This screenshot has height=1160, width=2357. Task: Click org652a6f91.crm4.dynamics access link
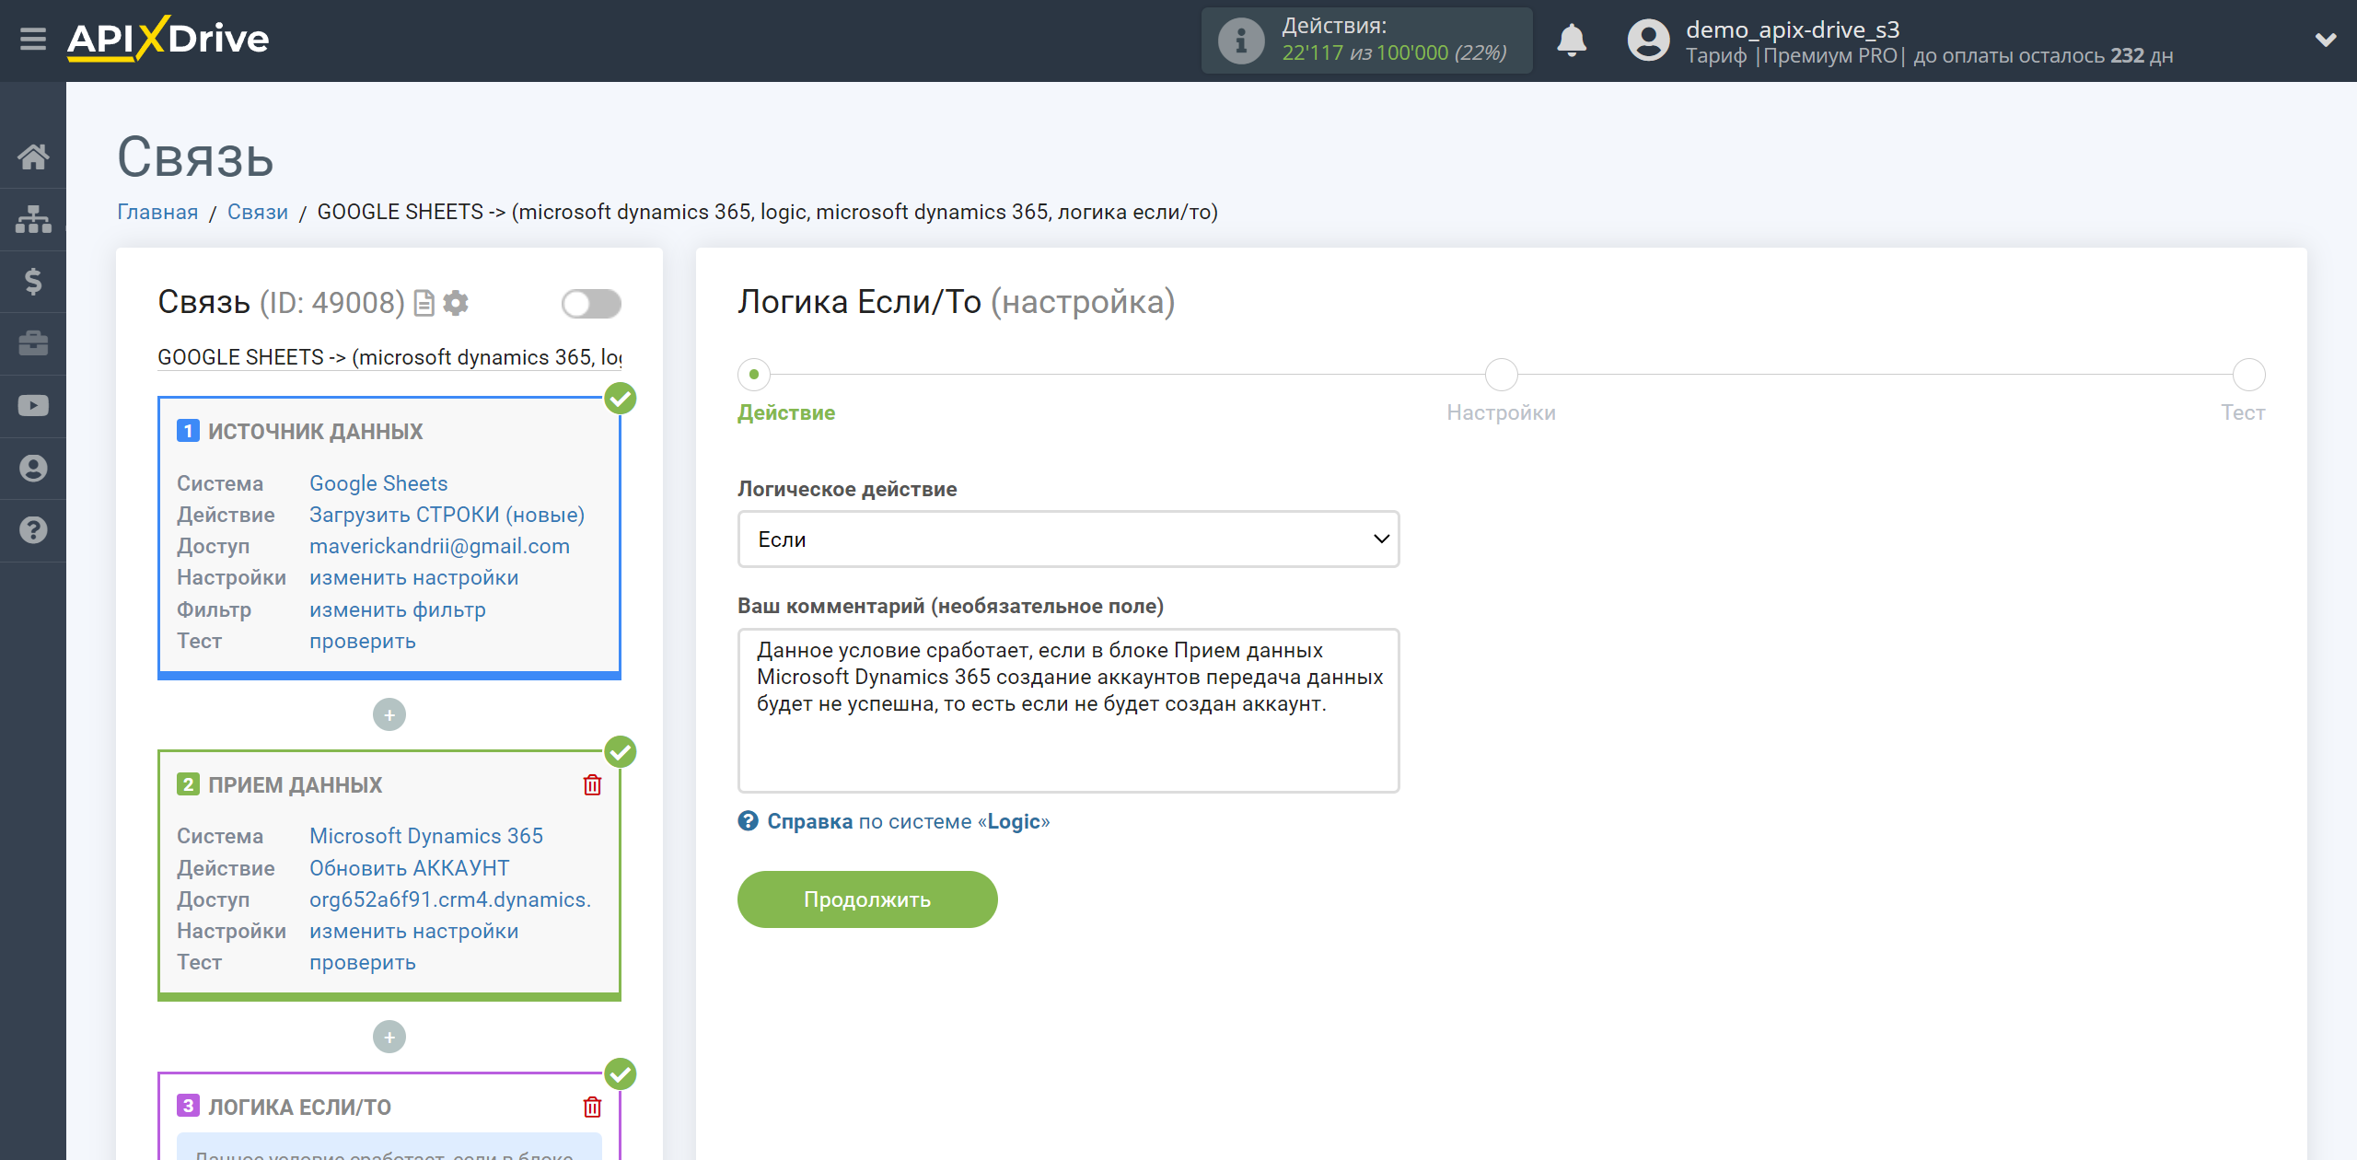450,899
